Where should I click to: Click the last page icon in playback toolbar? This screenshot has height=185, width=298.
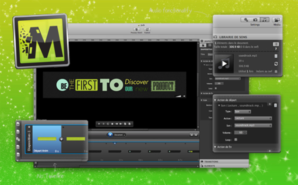tap(130, 124)
